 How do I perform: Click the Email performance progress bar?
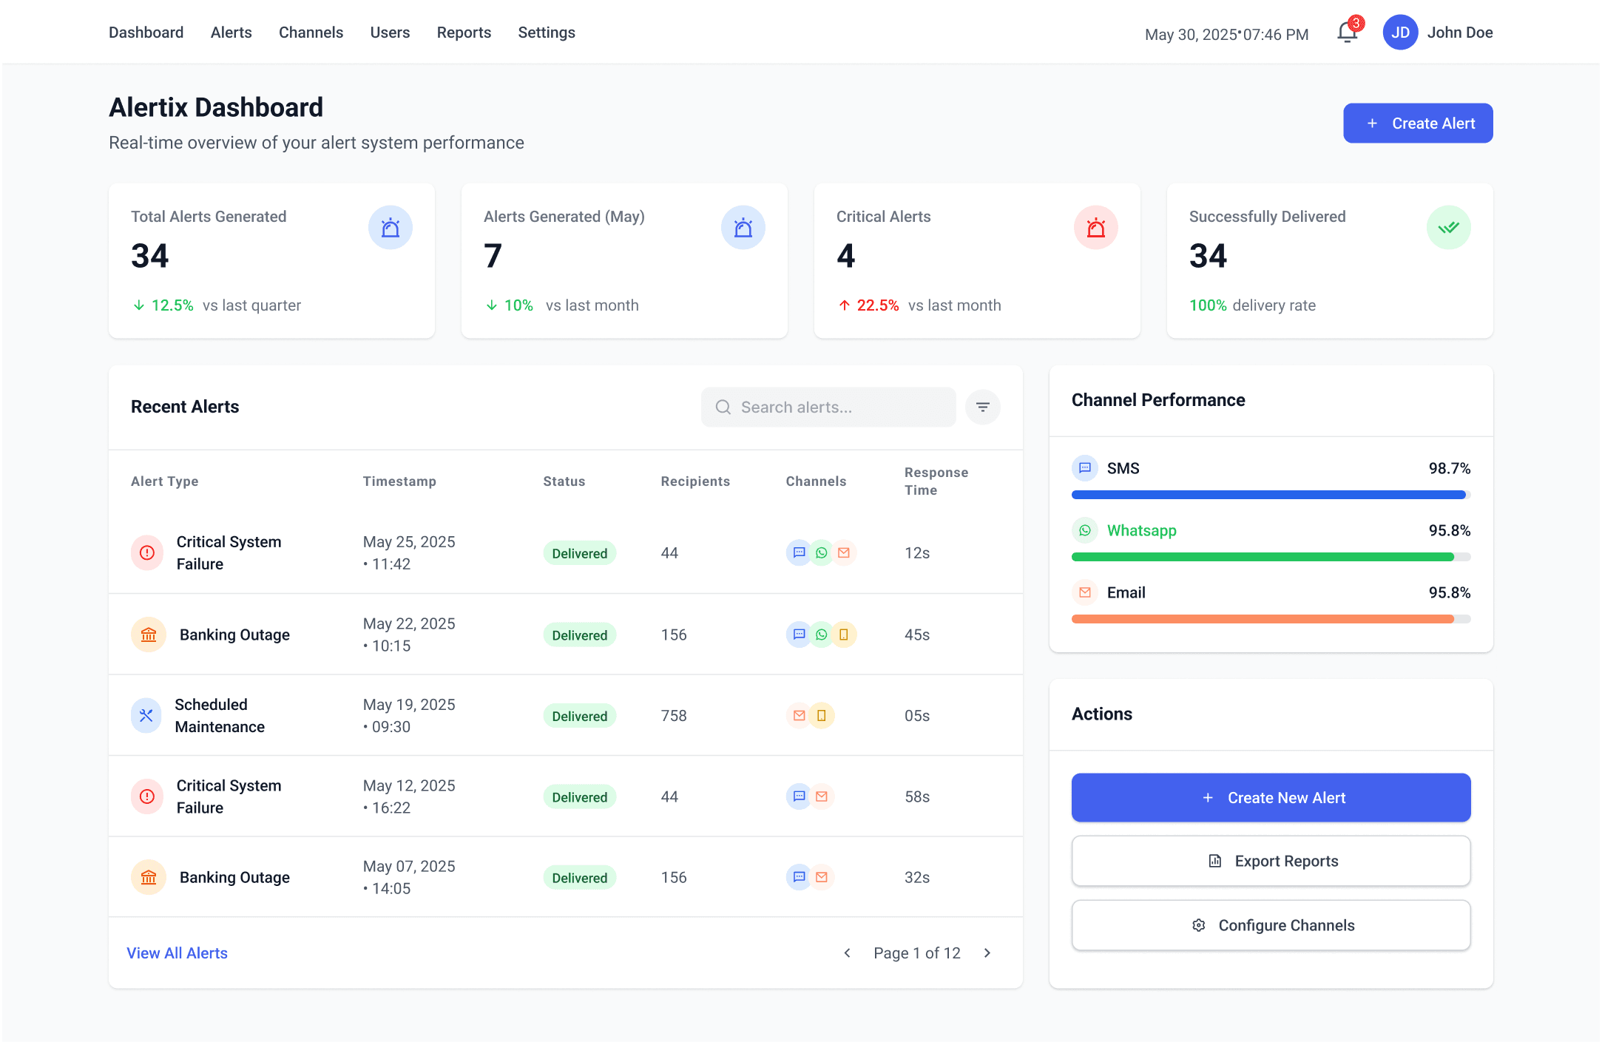(x=1271, y=619)
